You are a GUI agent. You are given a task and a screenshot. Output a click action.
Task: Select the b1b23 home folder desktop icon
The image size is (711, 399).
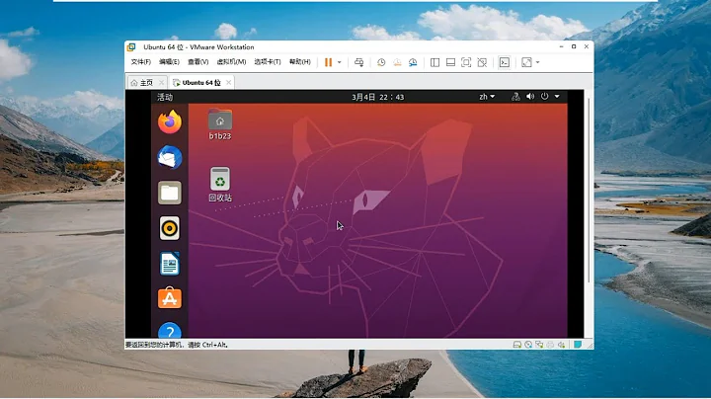[x=220, y=123]
